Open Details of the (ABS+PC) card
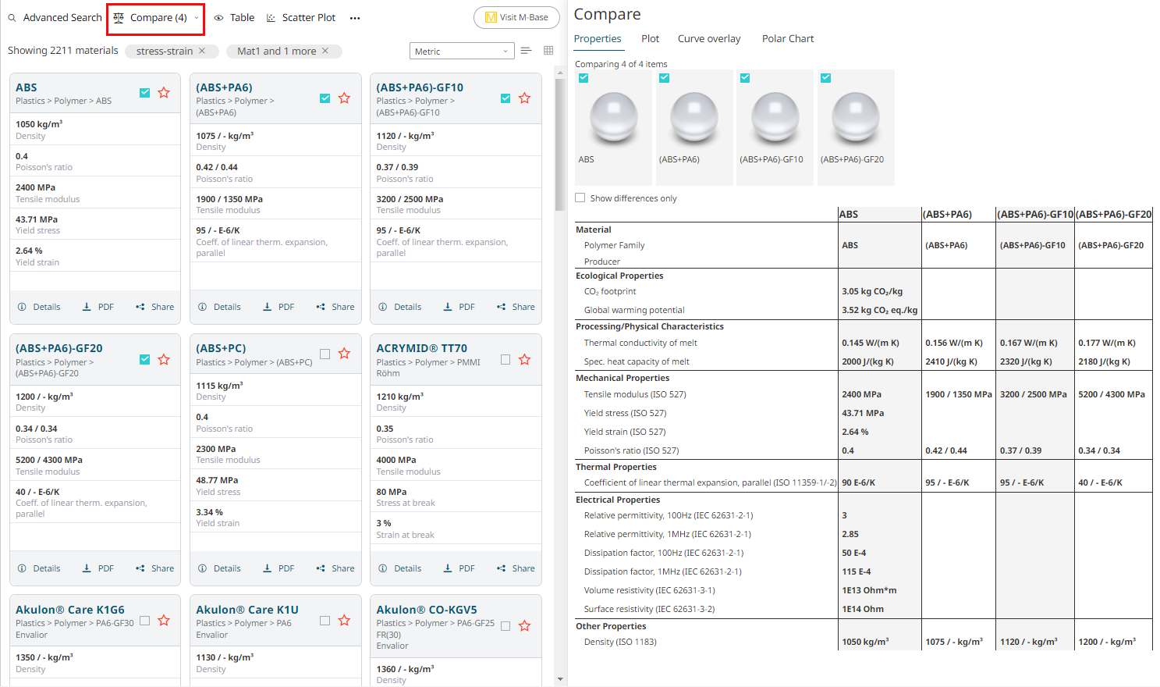Screen dimensions: 1160x687 [x=219, y=568]
